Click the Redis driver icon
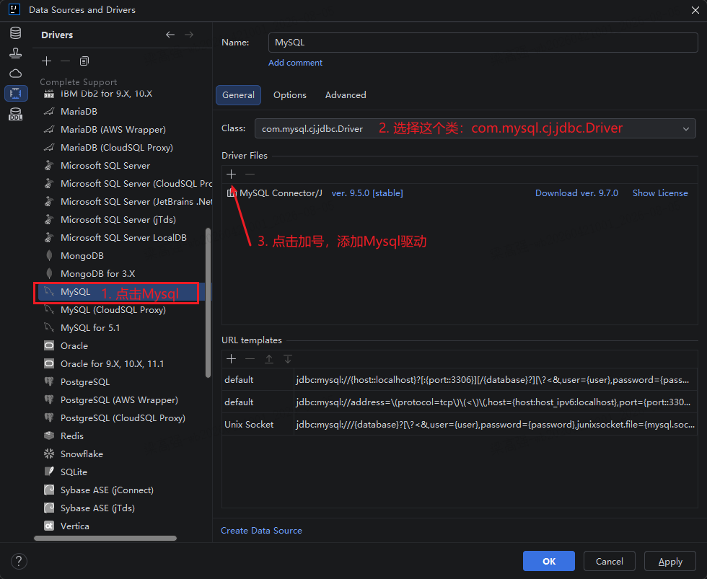 click(x=49, y=436)
